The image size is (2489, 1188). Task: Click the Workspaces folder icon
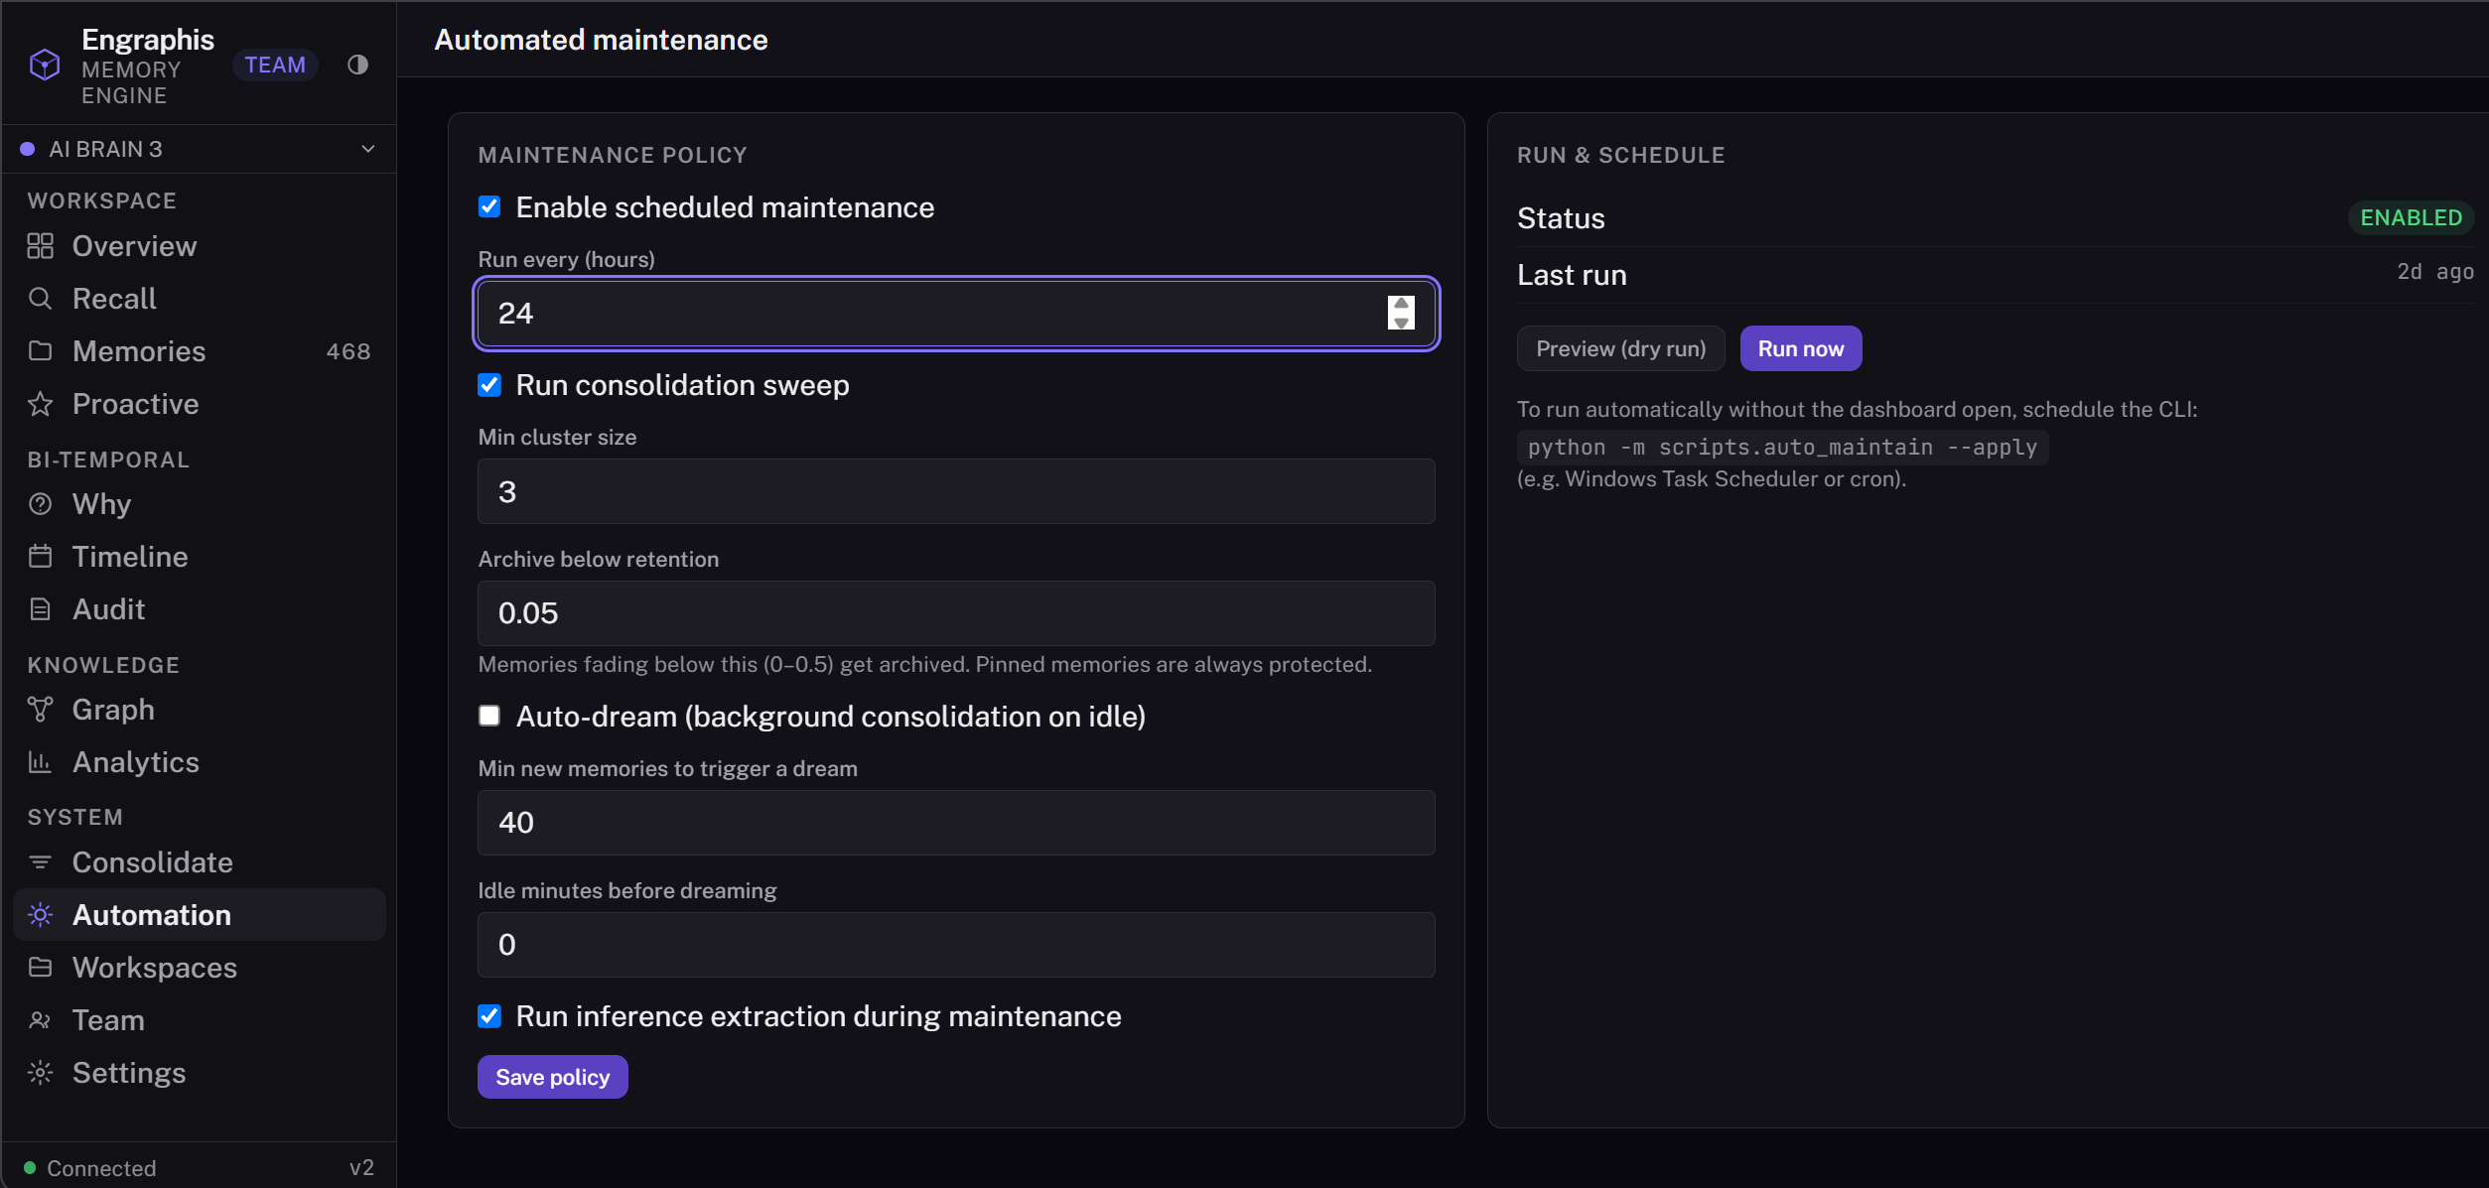click(40, 968)
